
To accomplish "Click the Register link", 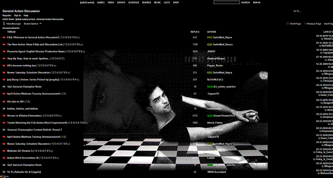I will 7,15.
